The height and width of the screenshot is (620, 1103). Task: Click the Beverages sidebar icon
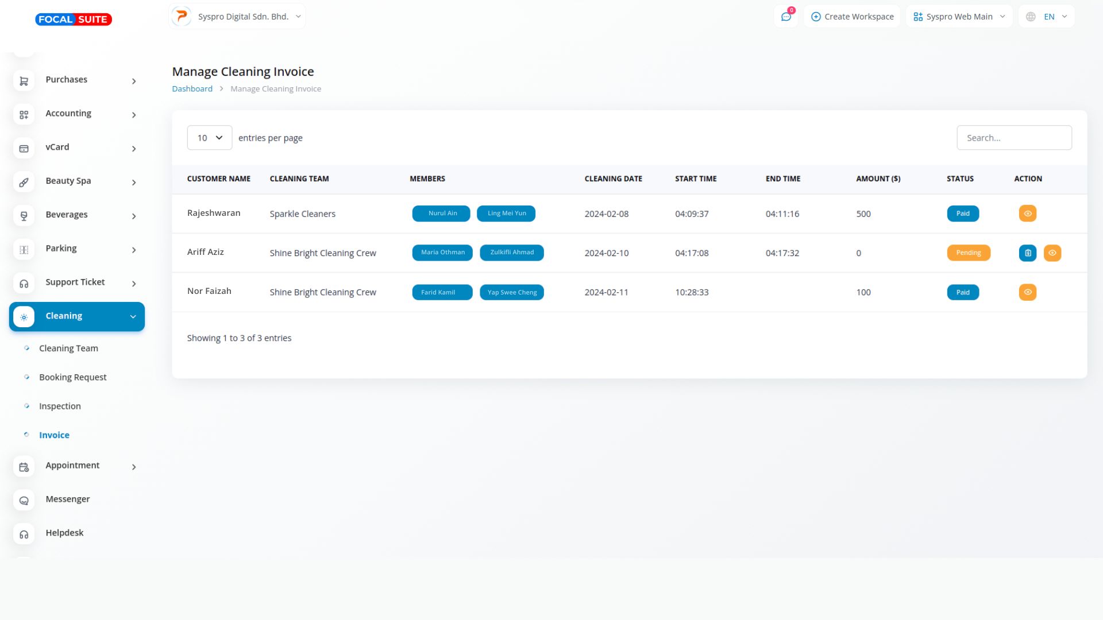coord(24,216)
